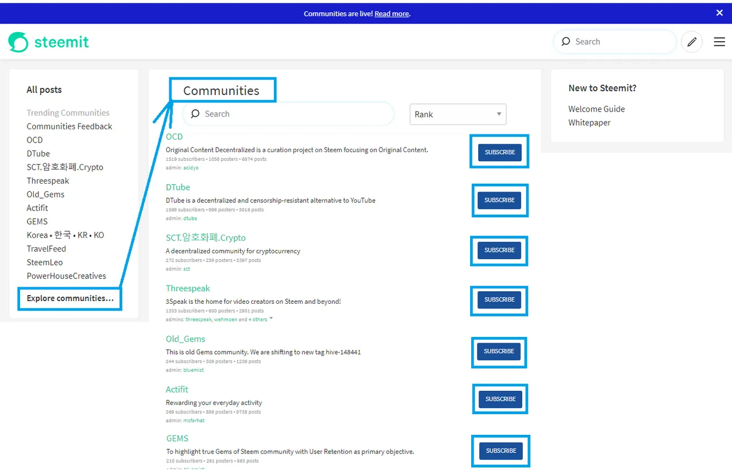Image resolution: width=732 pixels, height=476 pixels.
Task: Select Threespeak in the sidebar list
Action: click(x=47, y=181)
